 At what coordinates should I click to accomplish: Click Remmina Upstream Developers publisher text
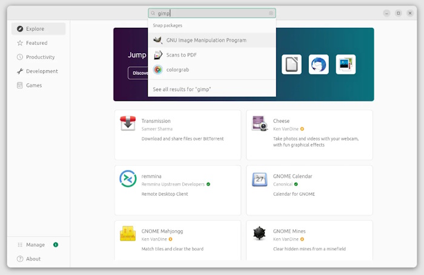pyautogui.click(x=173, y=184)
